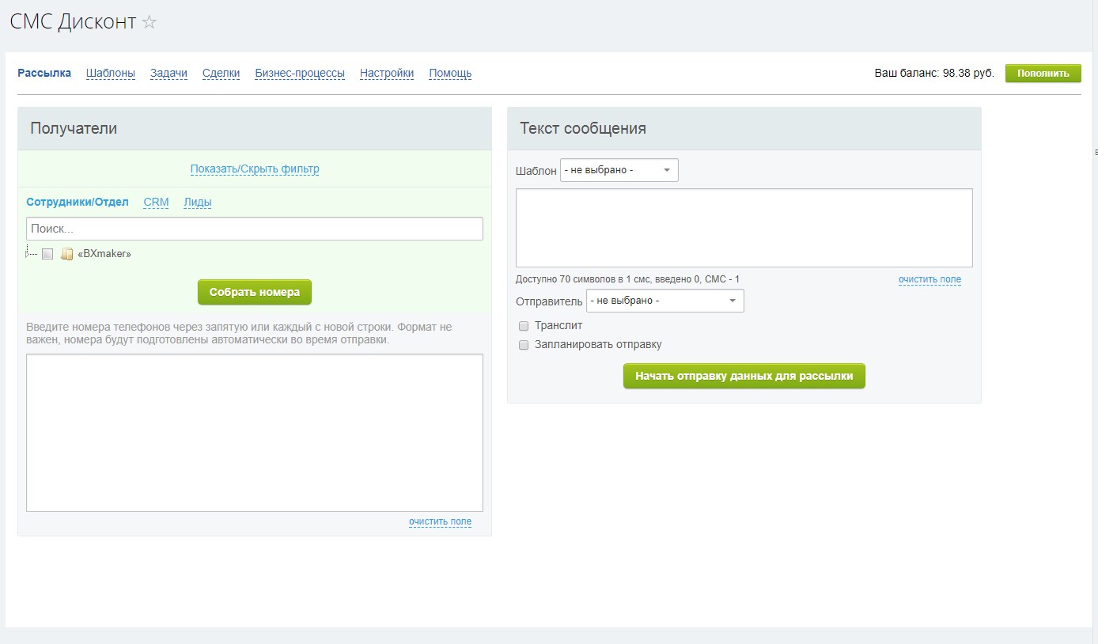
Task: Click into the message text area
Action: coord(744,228)
